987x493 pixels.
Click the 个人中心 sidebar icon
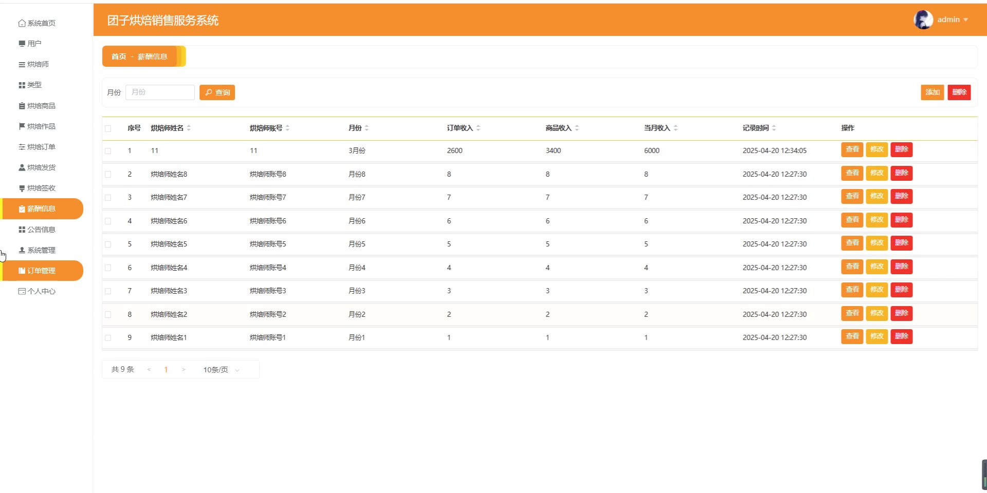pyautogui.click(x=22, y=291)
